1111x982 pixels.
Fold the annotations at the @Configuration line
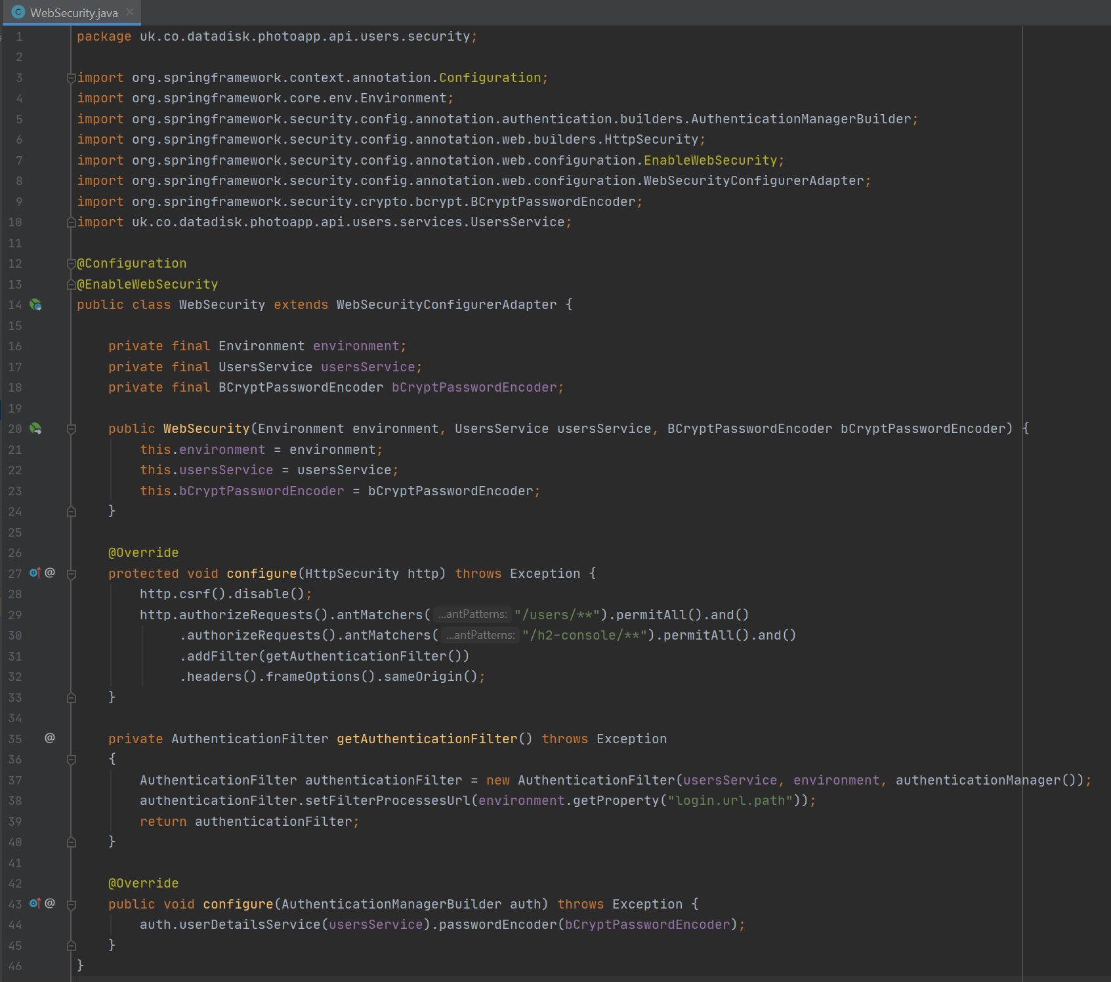click(x=71, y=264)
